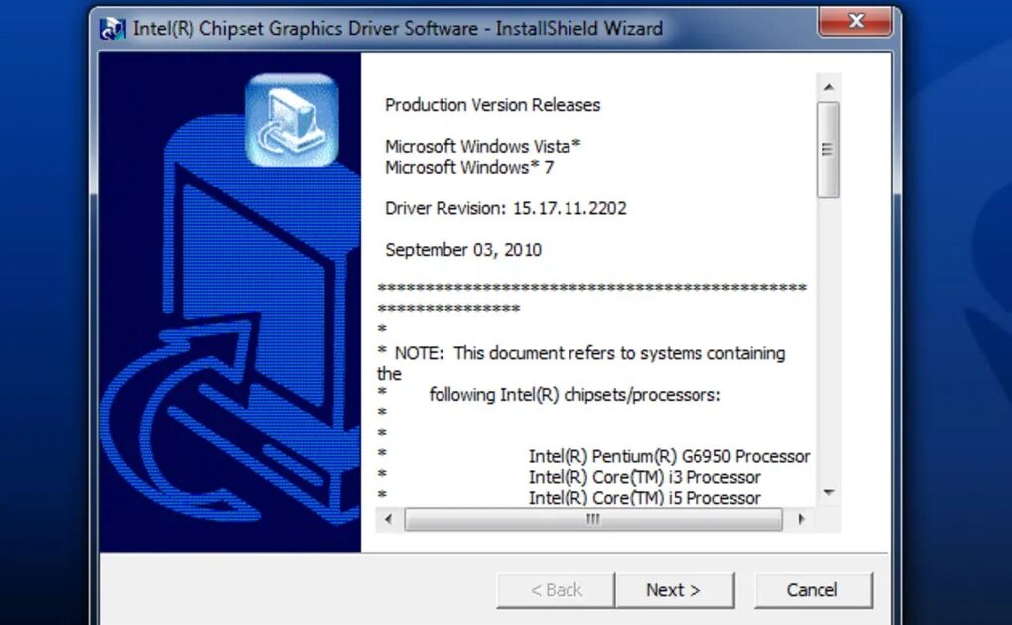Click 'Driver Revision: 15.17.11.2202' text
This screenshot has height=625, width=1012.
505,208
